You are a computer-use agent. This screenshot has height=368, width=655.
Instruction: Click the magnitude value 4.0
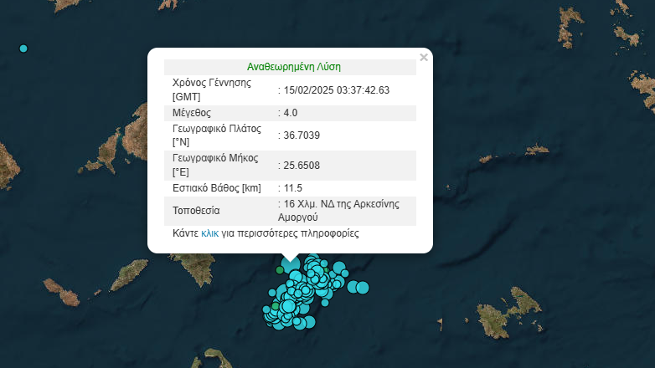pyautogui.click(x=290, y=112)
